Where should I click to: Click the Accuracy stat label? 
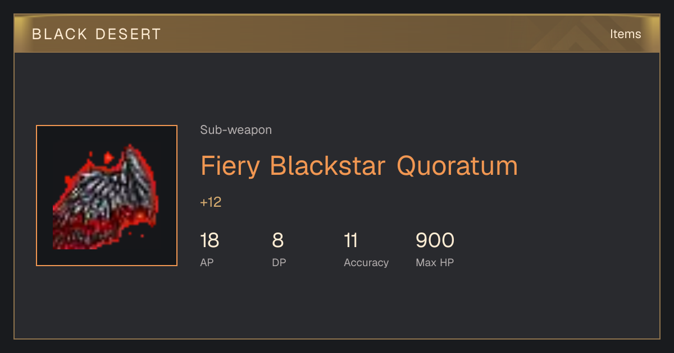click(x=366, y=262)
